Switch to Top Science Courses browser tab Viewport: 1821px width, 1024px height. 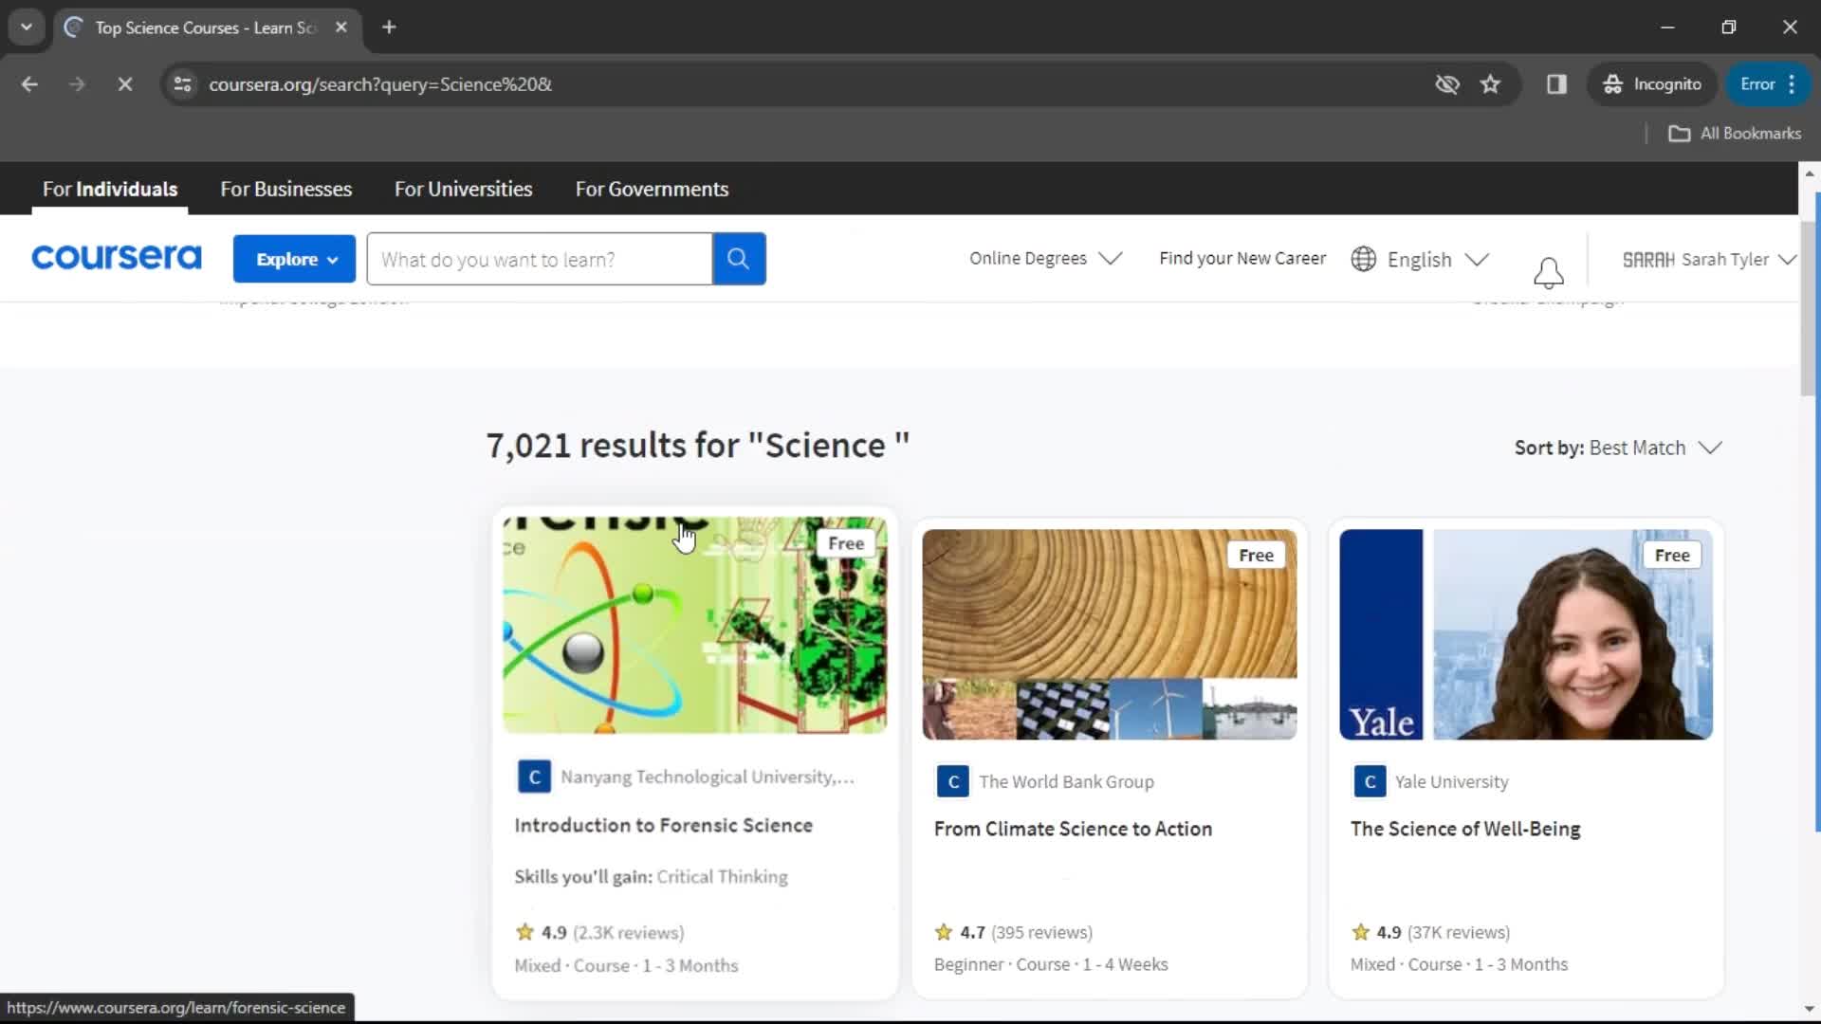pyautogui.click(x=205, y=27)
